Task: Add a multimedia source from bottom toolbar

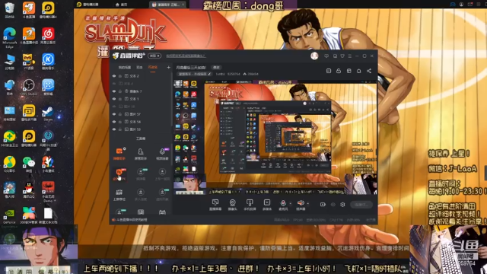Action: click(267, 205)
